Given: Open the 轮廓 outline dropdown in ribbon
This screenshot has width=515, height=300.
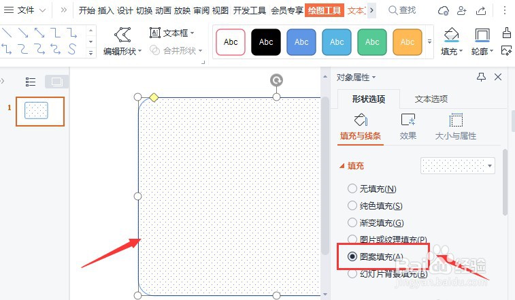Looking at the screenshot, I should [482, 42].
